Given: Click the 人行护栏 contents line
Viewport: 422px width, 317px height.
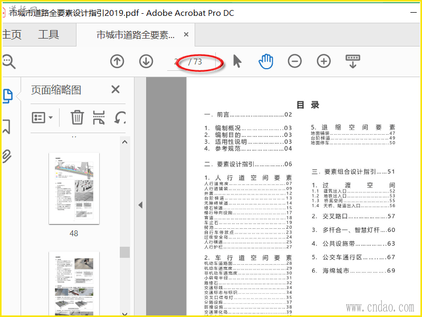Looking at the screenshot, I should coord(248,247).
